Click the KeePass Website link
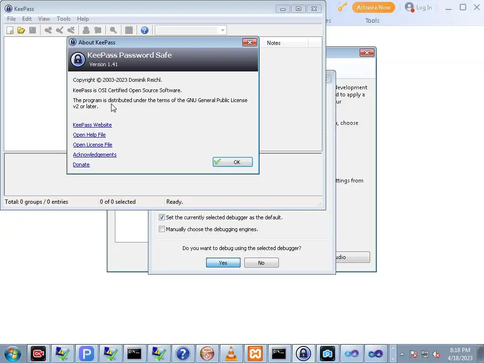This screenshot has height=363, width=484. (x=92, y=125)
